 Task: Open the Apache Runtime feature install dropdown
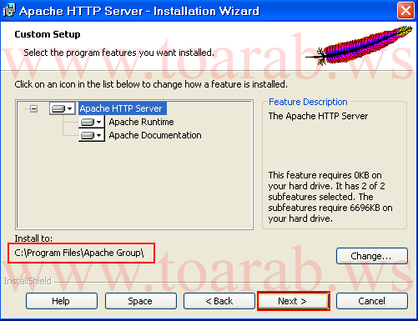coord(92,122)
